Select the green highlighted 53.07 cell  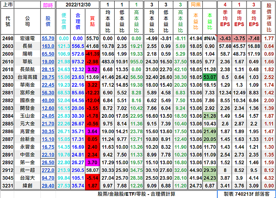(x=210, y=77)
